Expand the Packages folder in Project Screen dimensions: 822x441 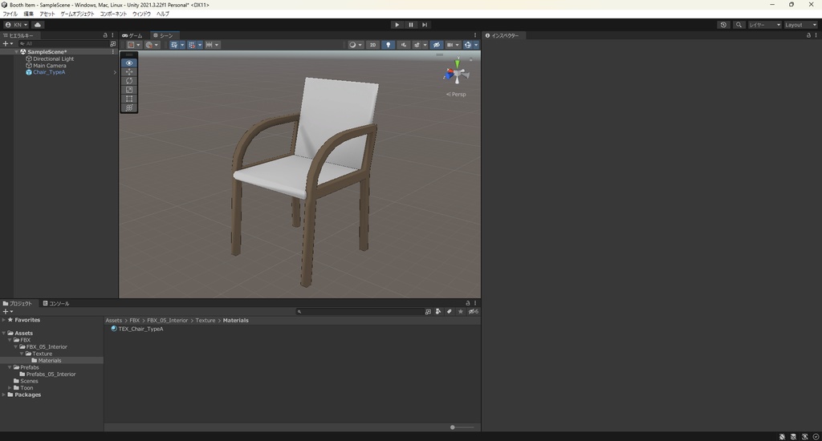coord(4,395)
